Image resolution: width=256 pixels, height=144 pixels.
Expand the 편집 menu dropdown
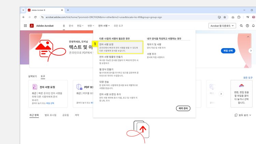point(80,26)
